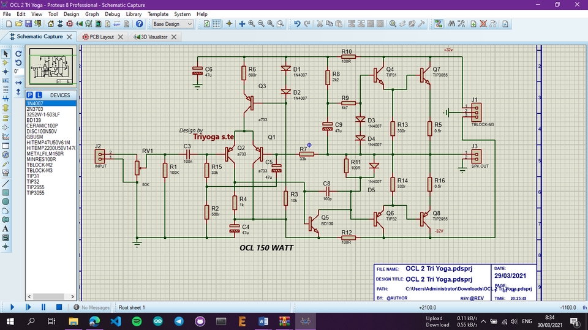Open the Base Design dropdown
The height and width of the screenshot is (330, 588).
pyautogui.click(x=172, y=24)
